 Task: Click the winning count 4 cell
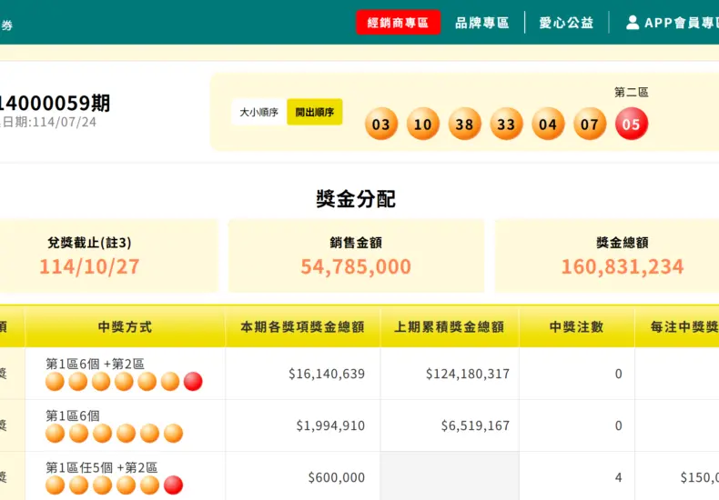point(618,477)
